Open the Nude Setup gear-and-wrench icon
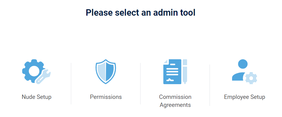282x117 pixels. (x=36, y=72)
